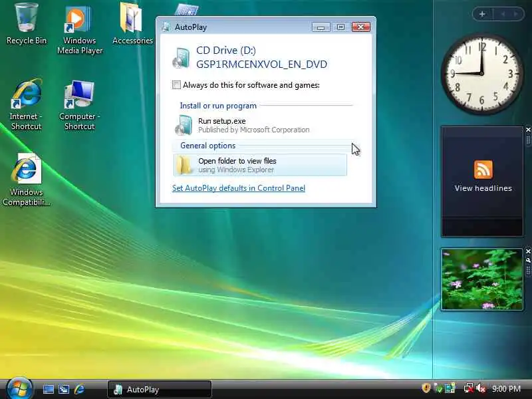Click Show Desktop in Quick Launch
532x399 pixels.
(x=48, y=389)
